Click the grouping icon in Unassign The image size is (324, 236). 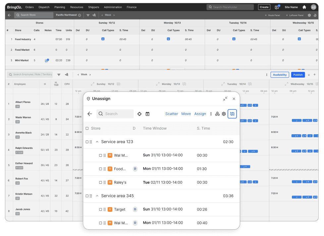(x=217, y=114)
